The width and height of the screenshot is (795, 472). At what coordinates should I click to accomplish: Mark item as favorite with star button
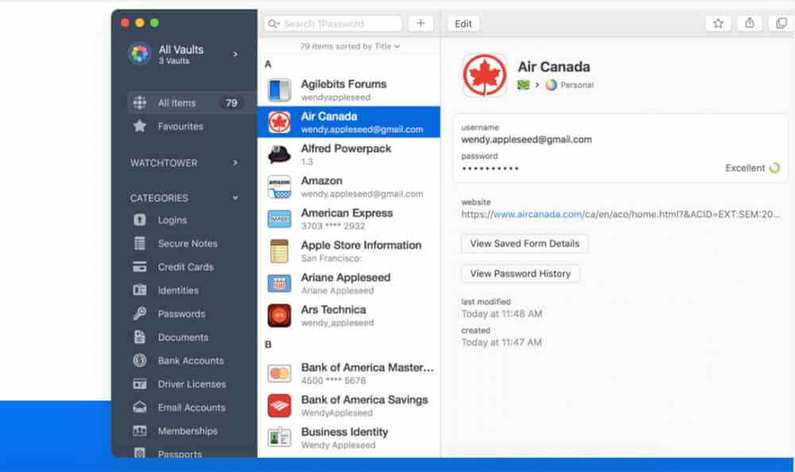(x=718, y=23)
